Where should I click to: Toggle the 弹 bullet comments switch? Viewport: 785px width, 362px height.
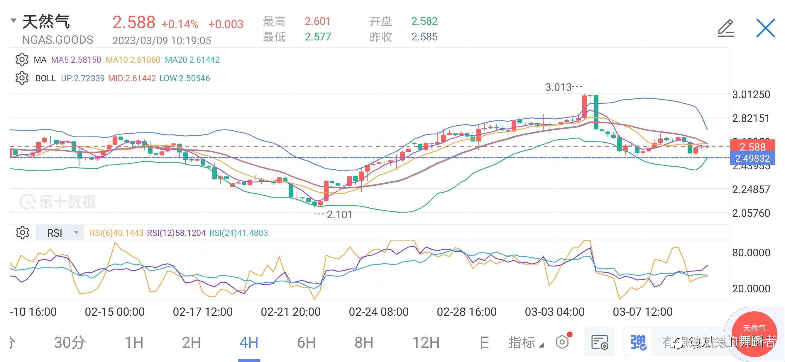(x=638, y=342)
